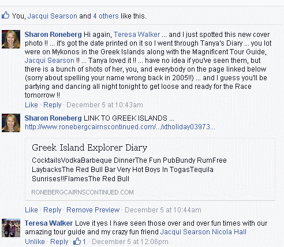Click the RONEBERGCAIRNSCONTINUED.COM domain caption
The image size is (284, 247).
[83, 192]
